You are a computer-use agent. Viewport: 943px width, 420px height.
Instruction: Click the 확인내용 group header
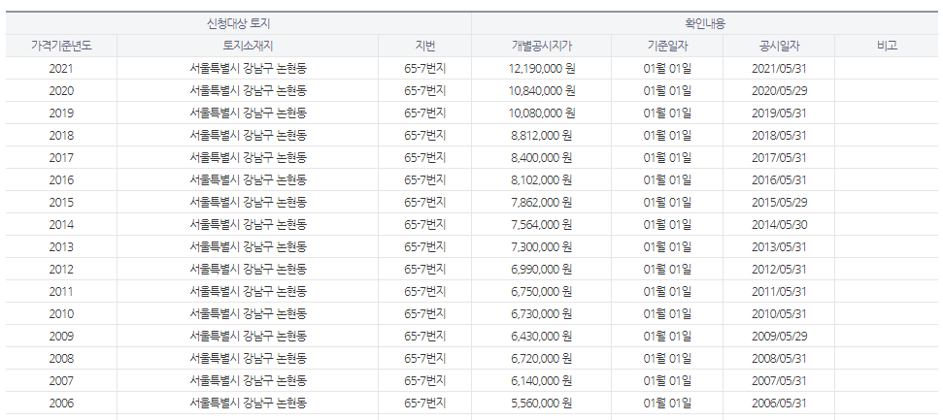coord(705,24)
